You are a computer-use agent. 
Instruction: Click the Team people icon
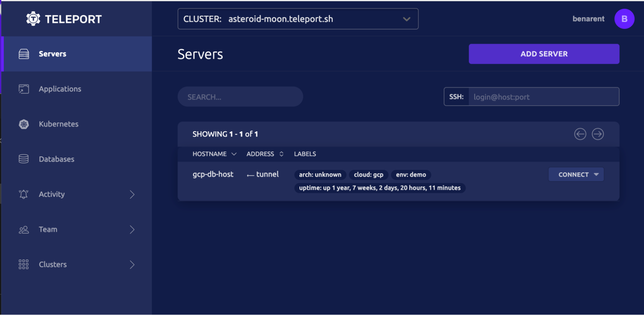point(23,229)
